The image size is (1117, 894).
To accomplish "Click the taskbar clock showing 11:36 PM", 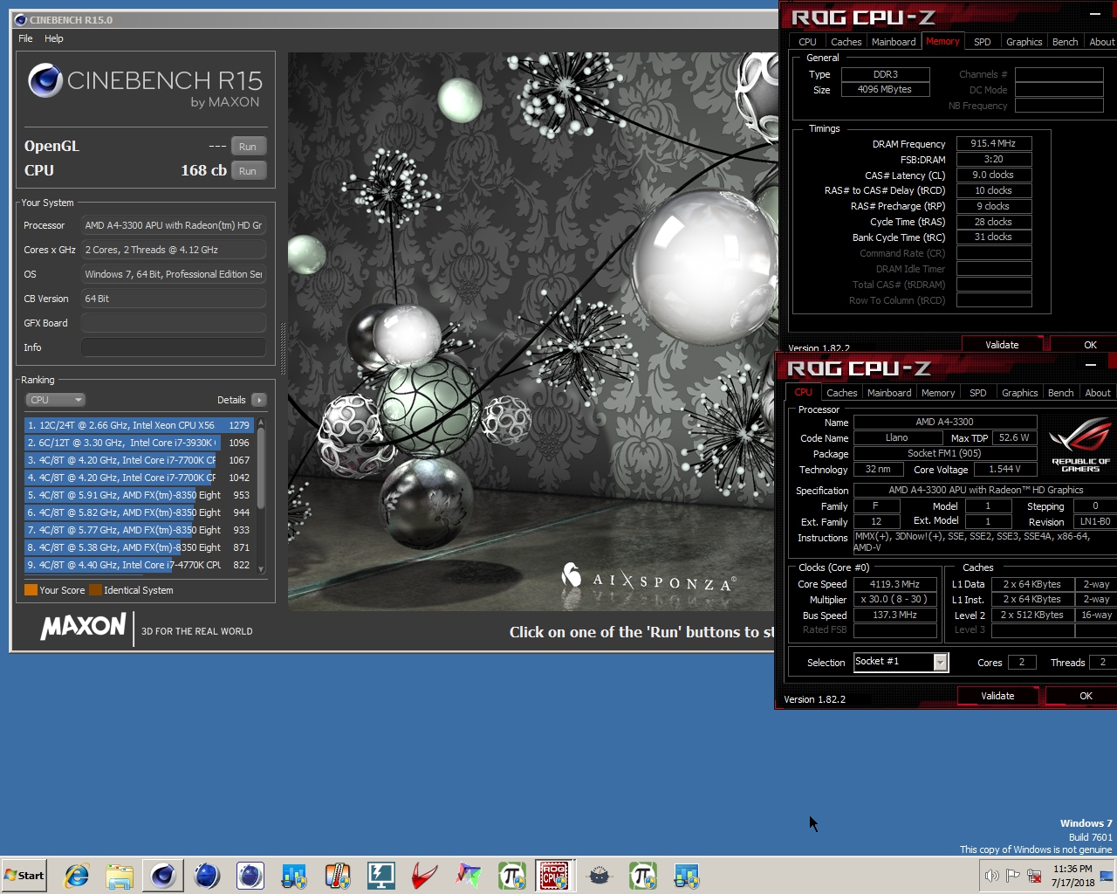I will (x=1072, y=876).
